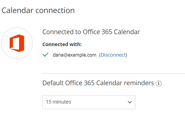Image resolution: width=185 pixels, height=123 pixels.
Task: Click the word 'Calendar' in page heading
Action: [15, 11]
